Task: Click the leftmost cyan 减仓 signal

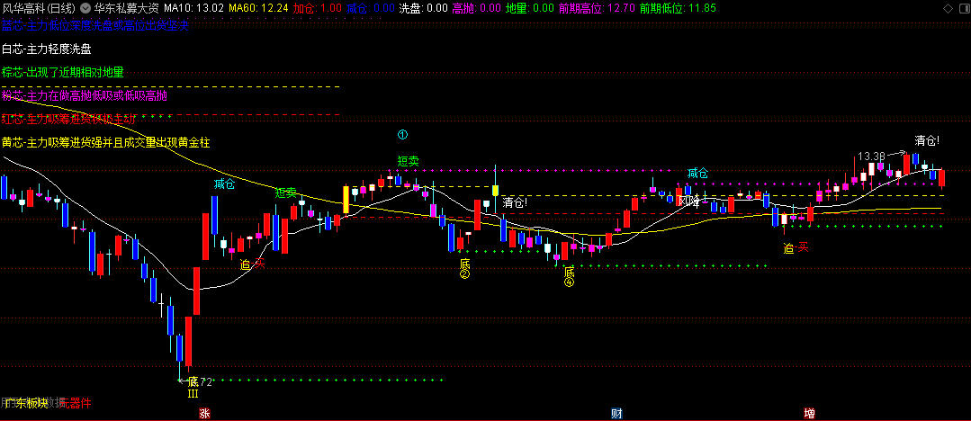Action: click(224, 184)
